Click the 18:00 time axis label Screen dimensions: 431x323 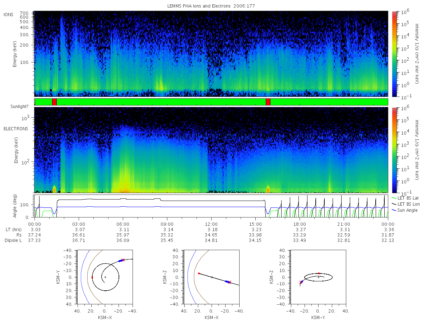[x=300, y=224]
